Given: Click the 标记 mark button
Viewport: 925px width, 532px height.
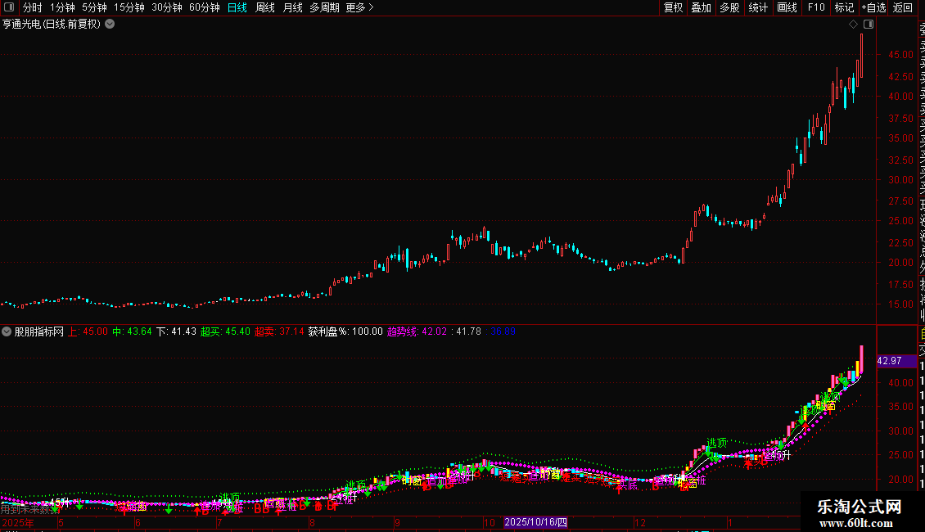Looking at the screenshot, I should [844, 7].
